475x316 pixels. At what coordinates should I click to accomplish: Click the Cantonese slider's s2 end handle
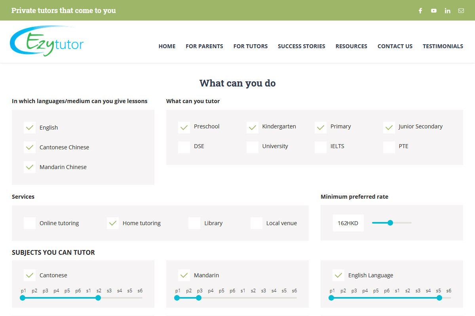coord(98,298)
